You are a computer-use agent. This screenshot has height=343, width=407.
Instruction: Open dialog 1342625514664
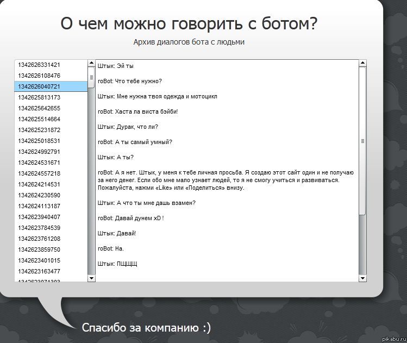[39, 119]
